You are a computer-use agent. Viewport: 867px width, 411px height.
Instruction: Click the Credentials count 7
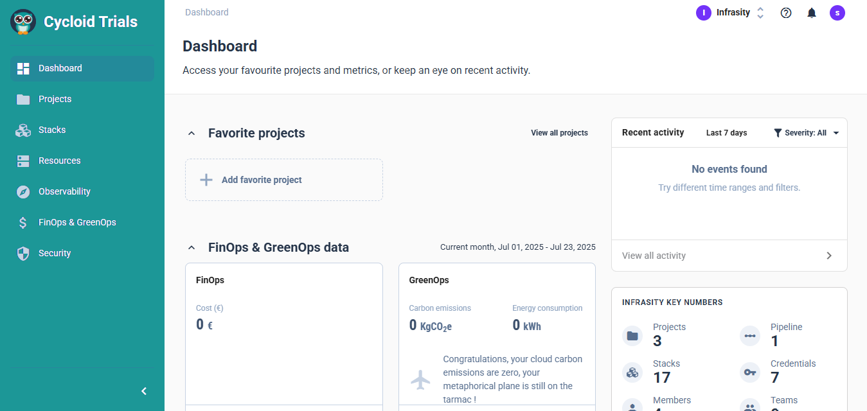(775, 378)
